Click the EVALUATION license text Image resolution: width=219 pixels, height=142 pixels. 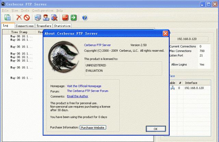click(x=94, y=70)
